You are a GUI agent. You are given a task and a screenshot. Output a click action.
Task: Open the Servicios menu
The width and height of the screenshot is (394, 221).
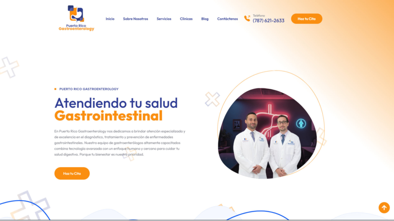pos(164,19)
